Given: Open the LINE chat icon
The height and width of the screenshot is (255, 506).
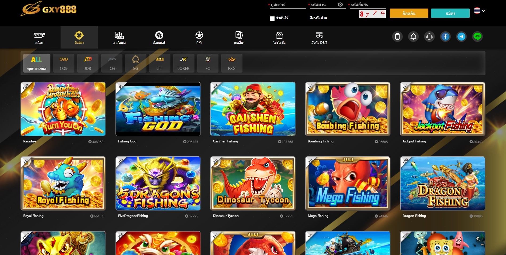Looking at the screenshot, I should [477, 37].
